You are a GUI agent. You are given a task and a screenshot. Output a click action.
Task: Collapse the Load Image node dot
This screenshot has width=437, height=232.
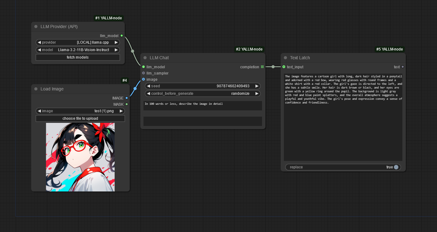click(36, 89)
